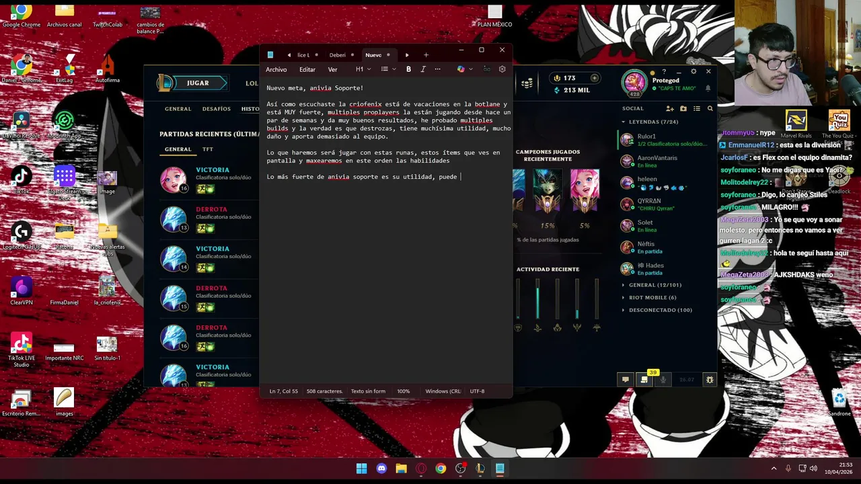Screen dimensions: 861x484
Task: Open League bug report button
Action: 710,380
